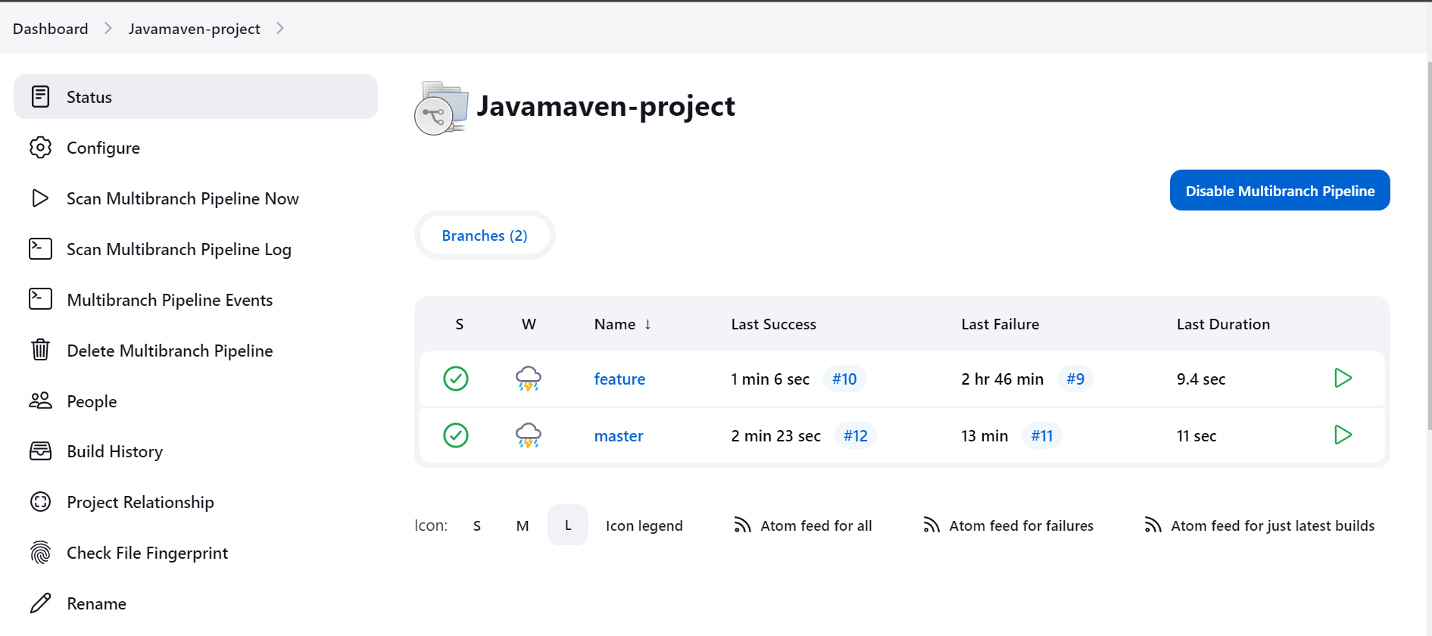Open Atom feed for just latest builds
Screen dimensions: 1432x636
(x=1273, y=525)
